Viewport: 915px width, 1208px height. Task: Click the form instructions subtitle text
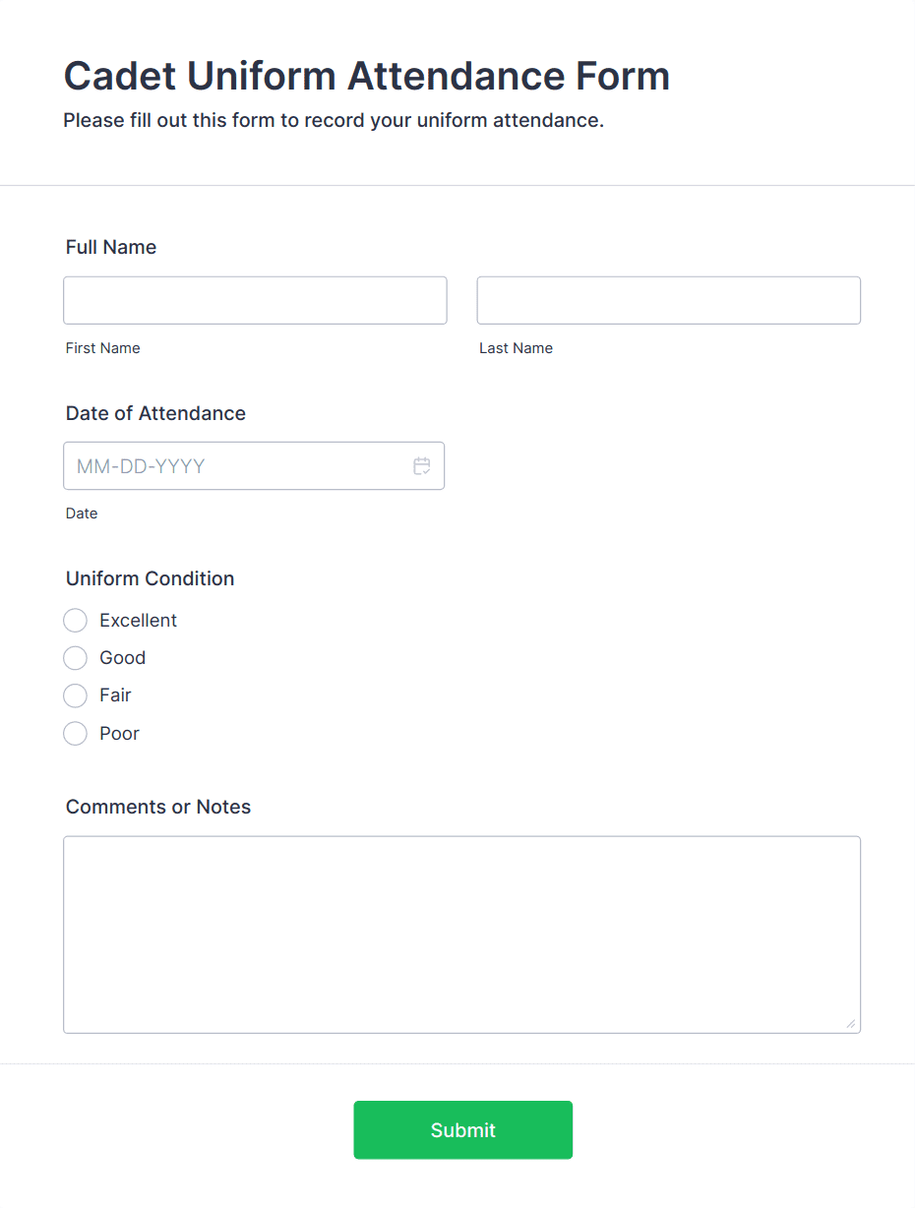(x=334, y=121)
